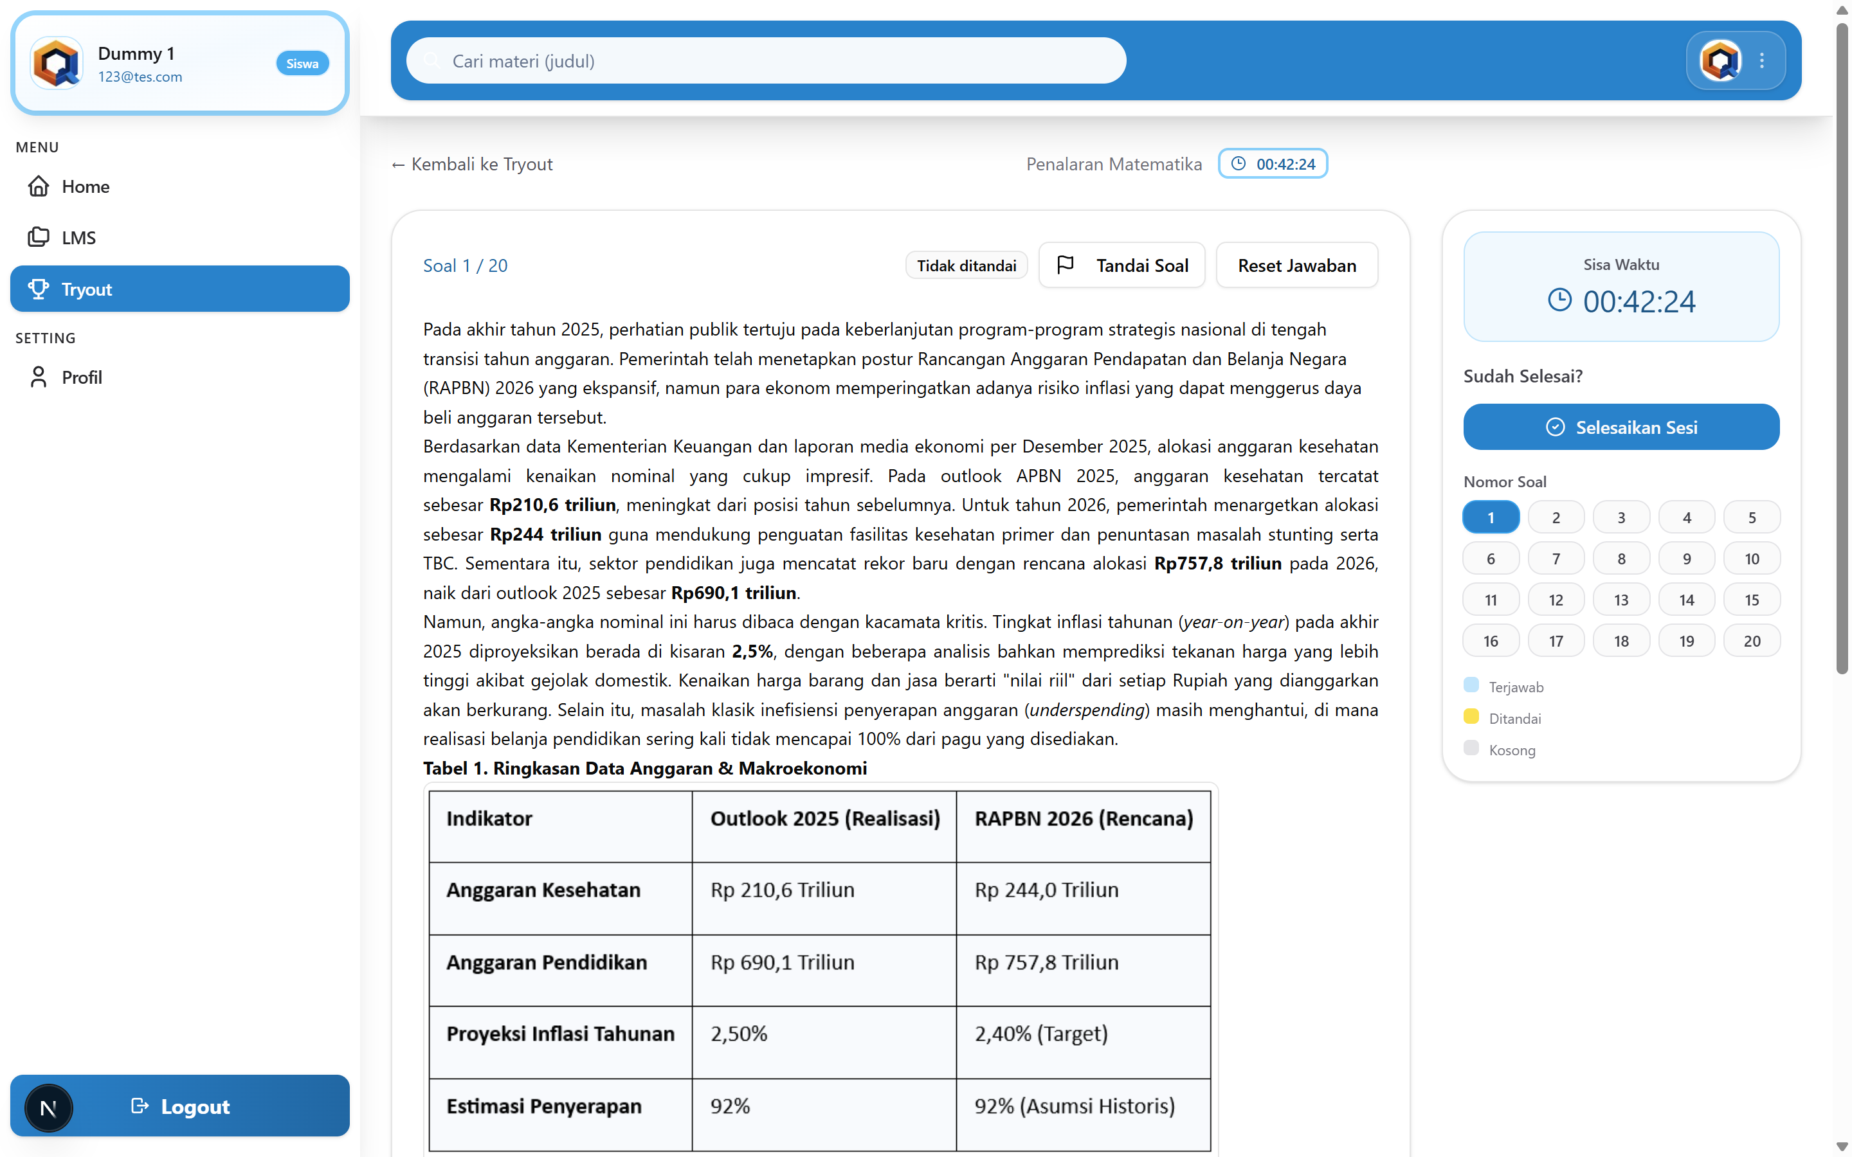Click the scroll-up arrow on the right scrollbar
This screenshot has height=1157, width=1852.
(x=1841, y=11)
